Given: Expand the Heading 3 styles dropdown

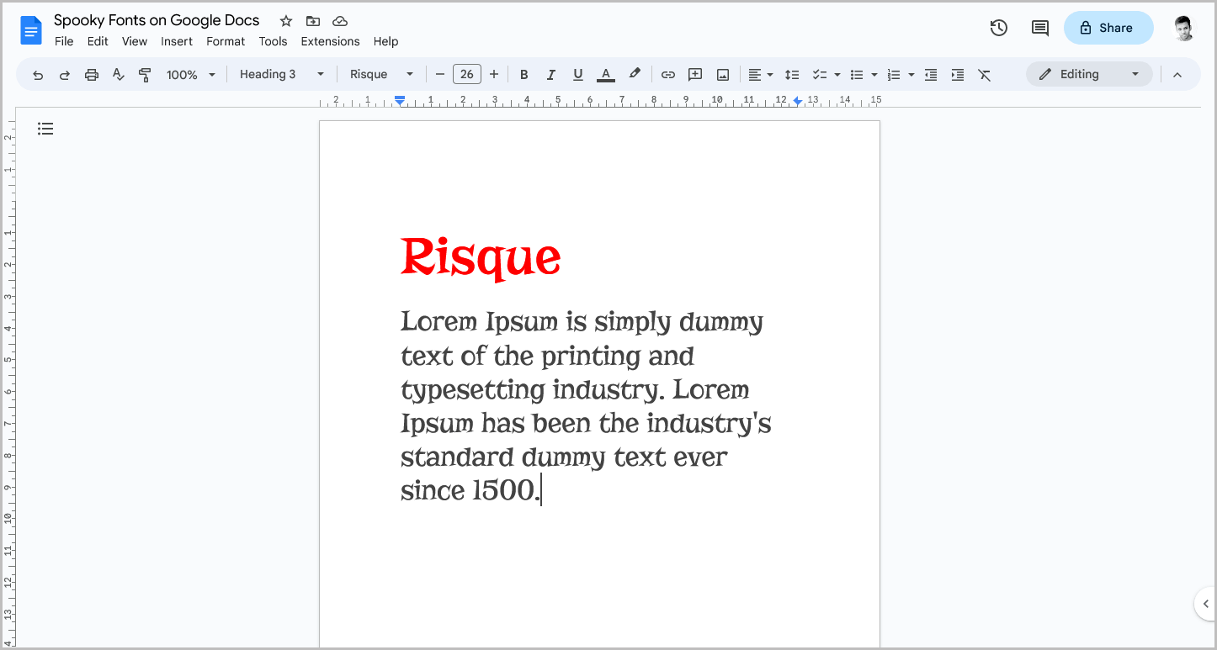Looking at the screenshot, I should pyautogui.click(x=282, y=74).
